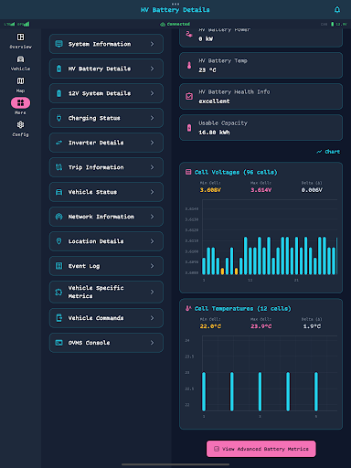Open the Config gear icon
This screenshot has height=468, width=351.
[x=20, y=125]
